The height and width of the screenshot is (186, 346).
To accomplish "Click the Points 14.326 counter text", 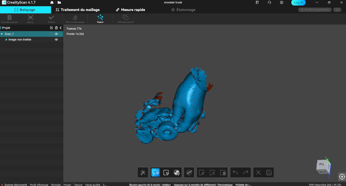I will (75, 34).
